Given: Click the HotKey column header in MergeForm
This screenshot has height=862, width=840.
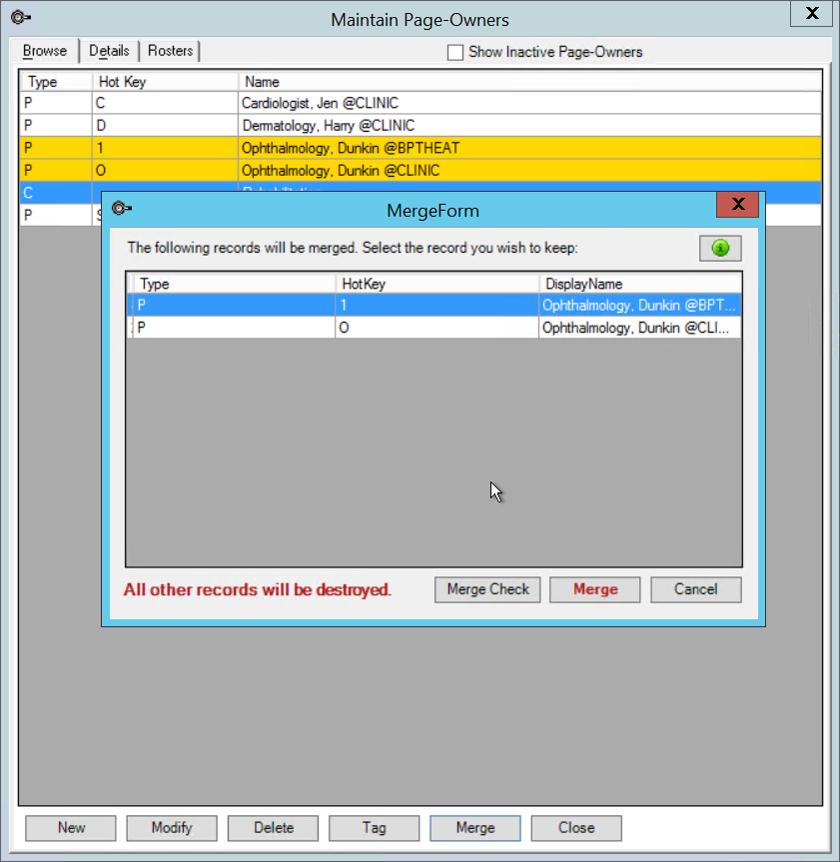Looking at the screenshot, I should 437,284.
